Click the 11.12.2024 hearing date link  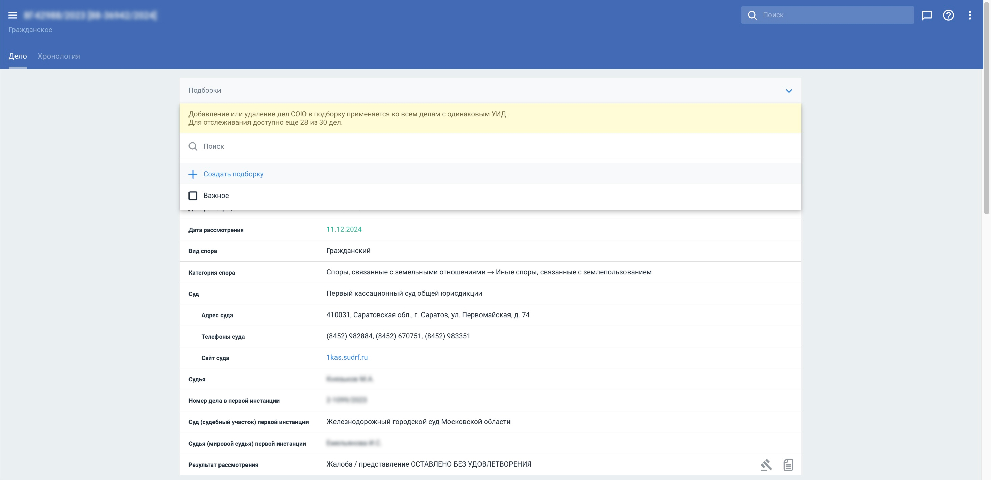coord(344,229)
